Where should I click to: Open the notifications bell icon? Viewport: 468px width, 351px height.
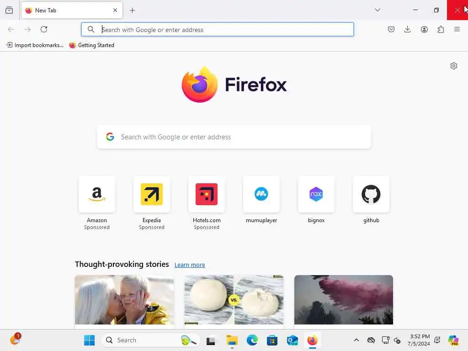point(437,340)
